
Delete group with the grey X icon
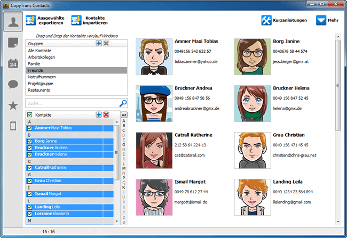106,43
